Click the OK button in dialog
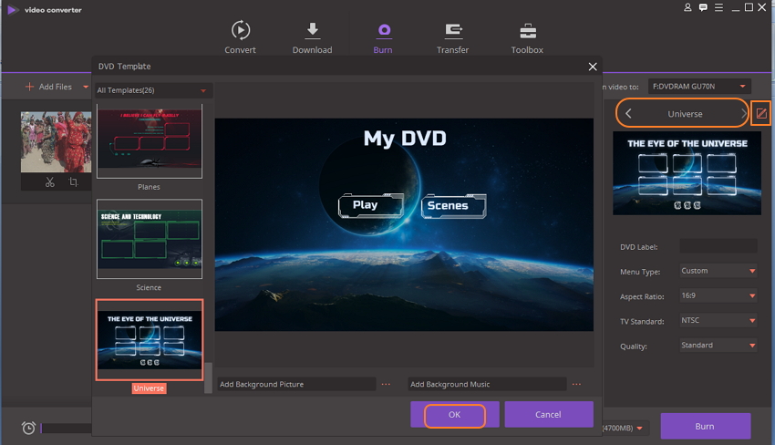 pyautogui.click(x=454, y=414)
